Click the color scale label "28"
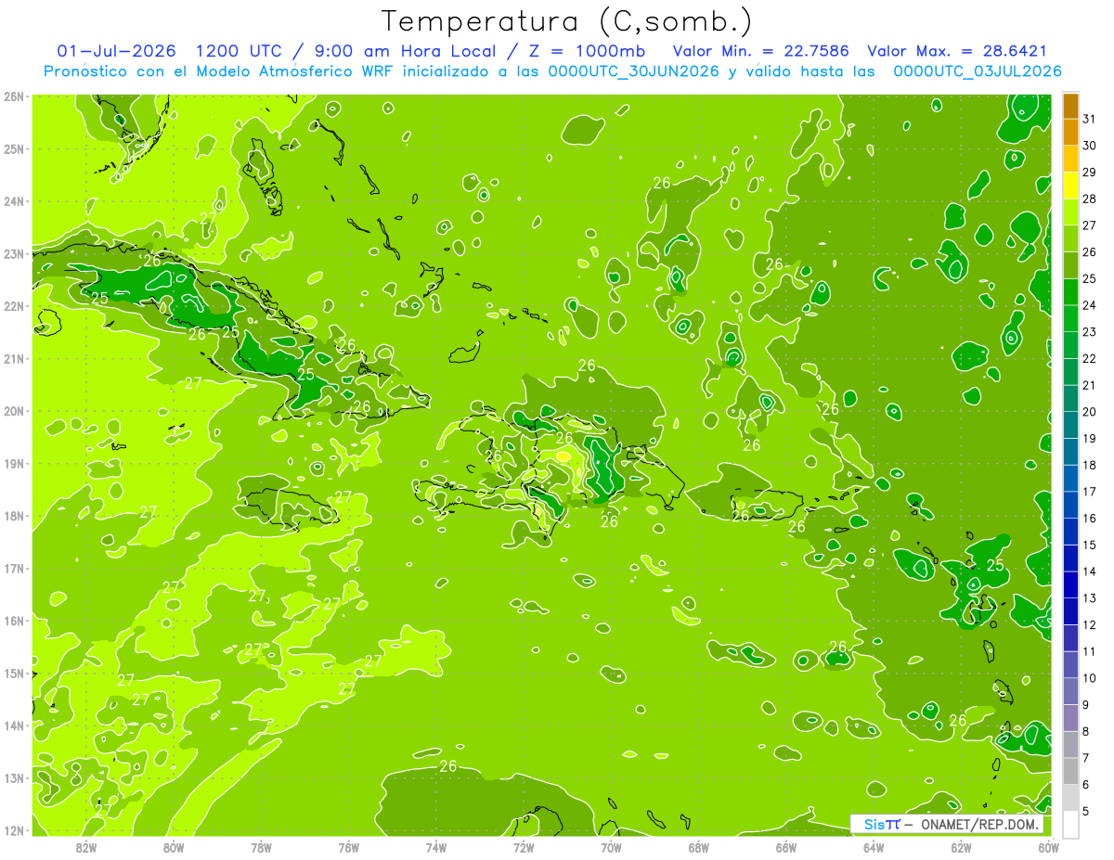 [x=1090, y=199]
